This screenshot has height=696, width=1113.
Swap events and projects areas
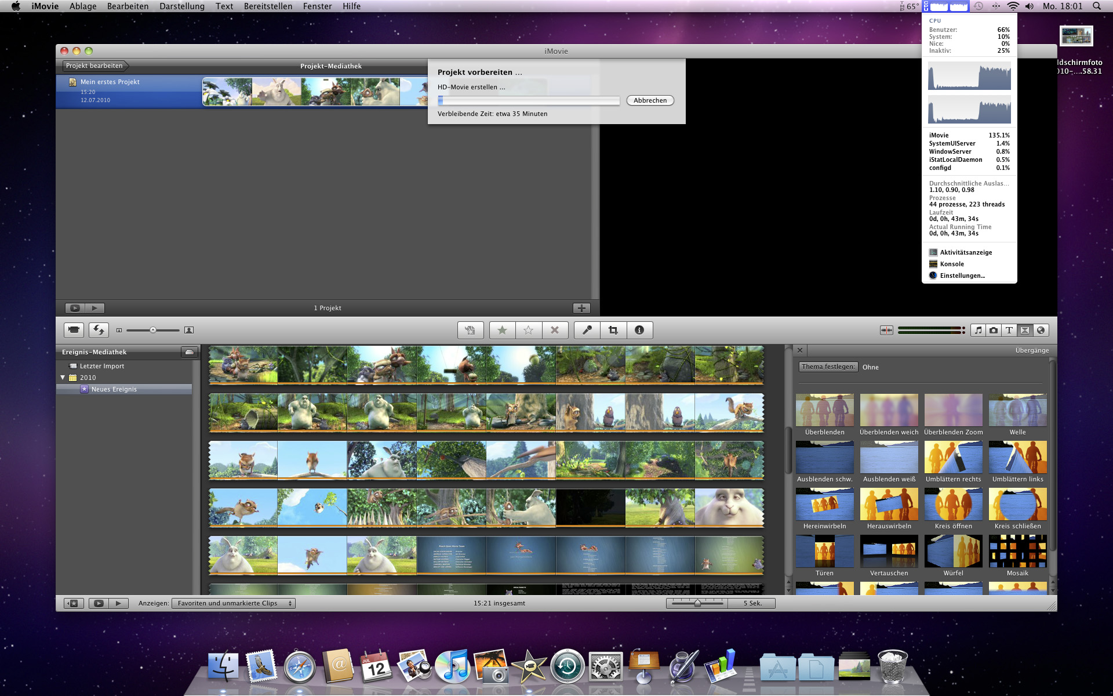99,330
